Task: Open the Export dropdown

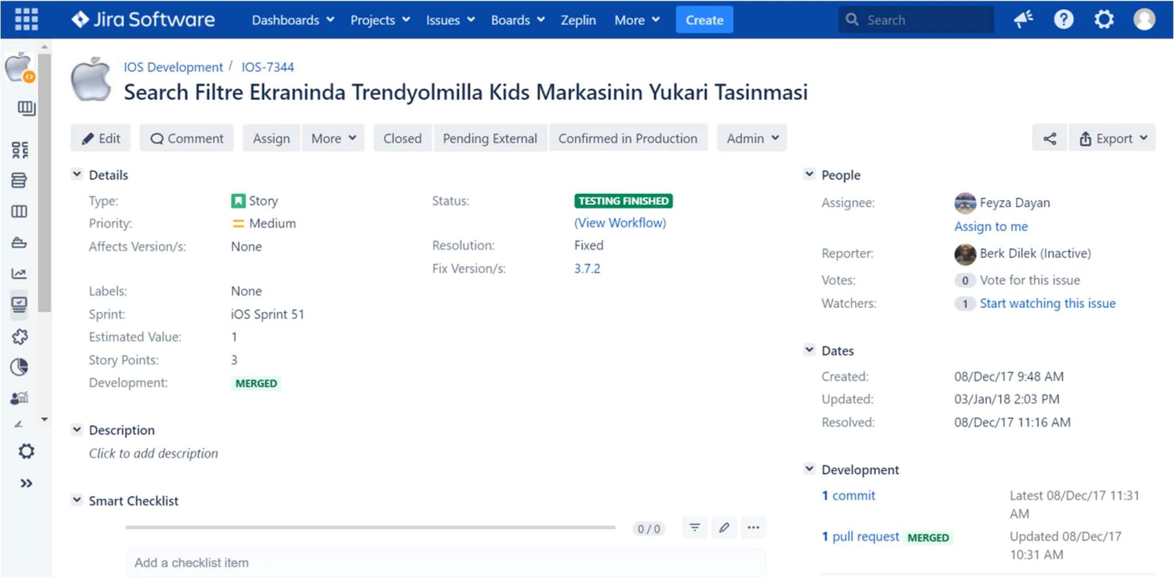Action: coord(1113,138)
